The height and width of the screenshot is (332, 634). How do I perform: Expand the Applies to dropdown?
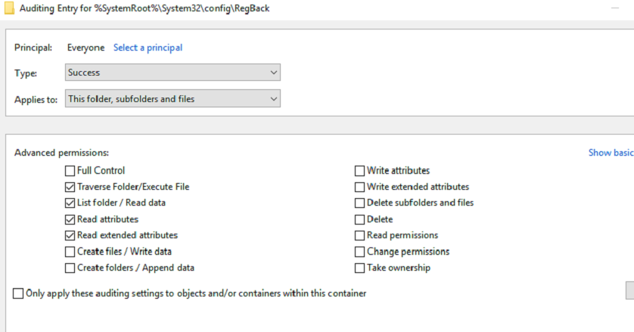(172, 99)
